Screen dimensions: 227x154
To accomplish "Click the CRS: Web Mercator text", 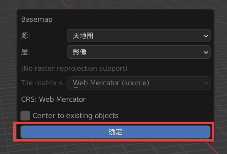I will 54,99.
